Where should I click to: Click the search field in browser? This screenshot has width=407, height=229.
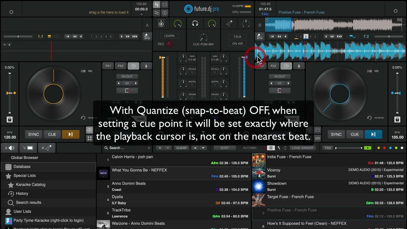tap(127, 148)
